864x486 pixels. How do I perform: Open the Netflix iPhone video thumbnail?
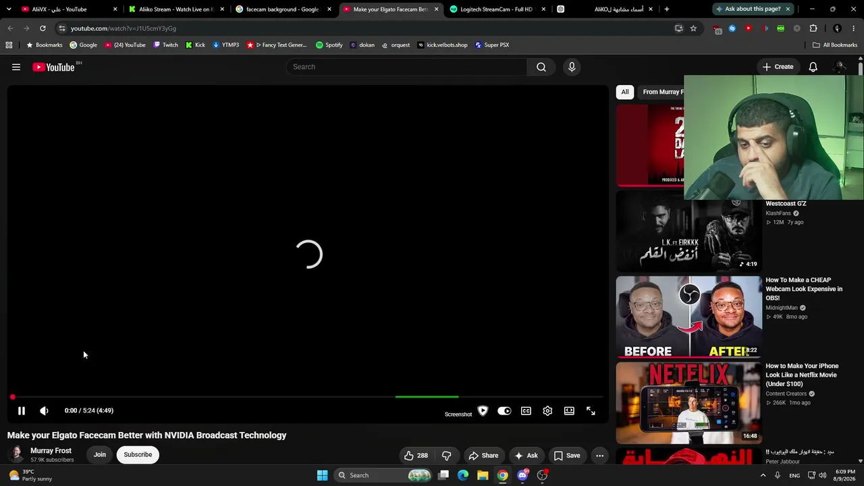pyautogui.click(x=688, y=402)
